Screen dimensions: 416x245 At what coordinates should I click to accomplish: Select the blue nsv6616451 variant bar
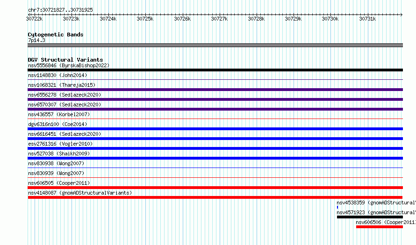pos(215,139)
